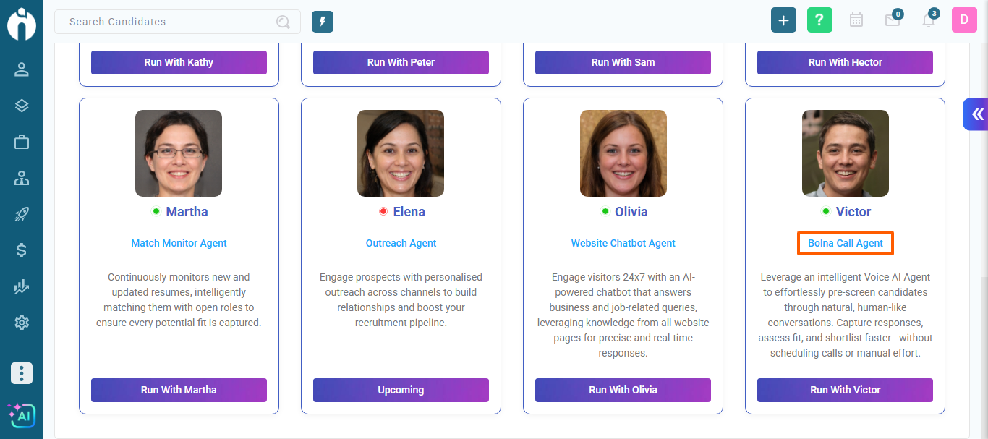Open the mail inbox icon
Image resolution: width=988 pixels, height=439 pixels.
[893, 20]
